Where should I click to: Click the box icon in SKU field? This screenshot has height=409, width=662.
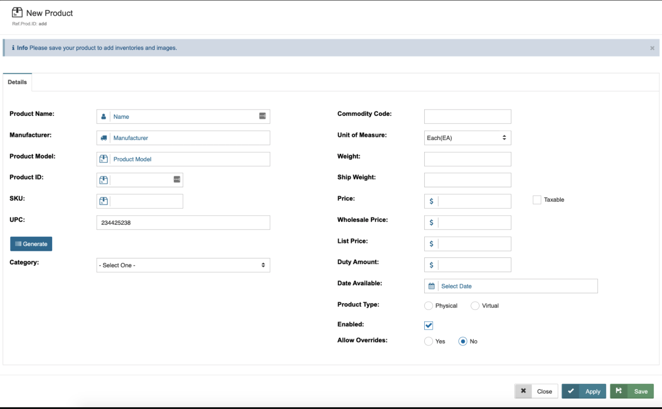[103, 201]
